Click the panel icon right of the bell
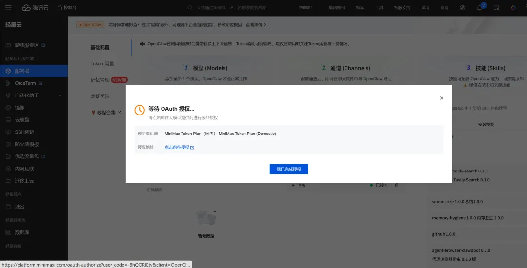 click(496, 8)
